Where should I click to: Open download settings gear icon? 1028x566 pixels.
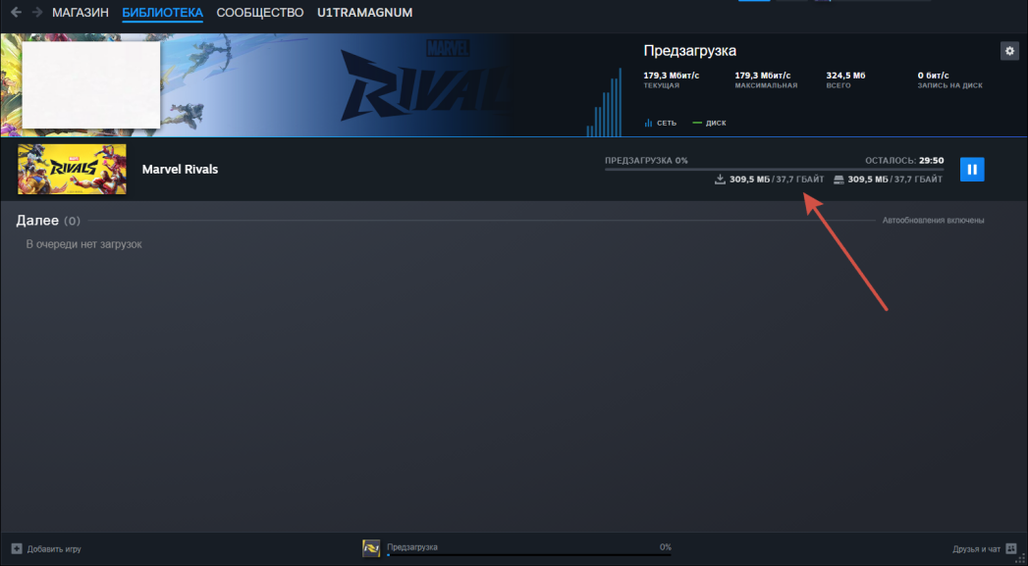1009,50
